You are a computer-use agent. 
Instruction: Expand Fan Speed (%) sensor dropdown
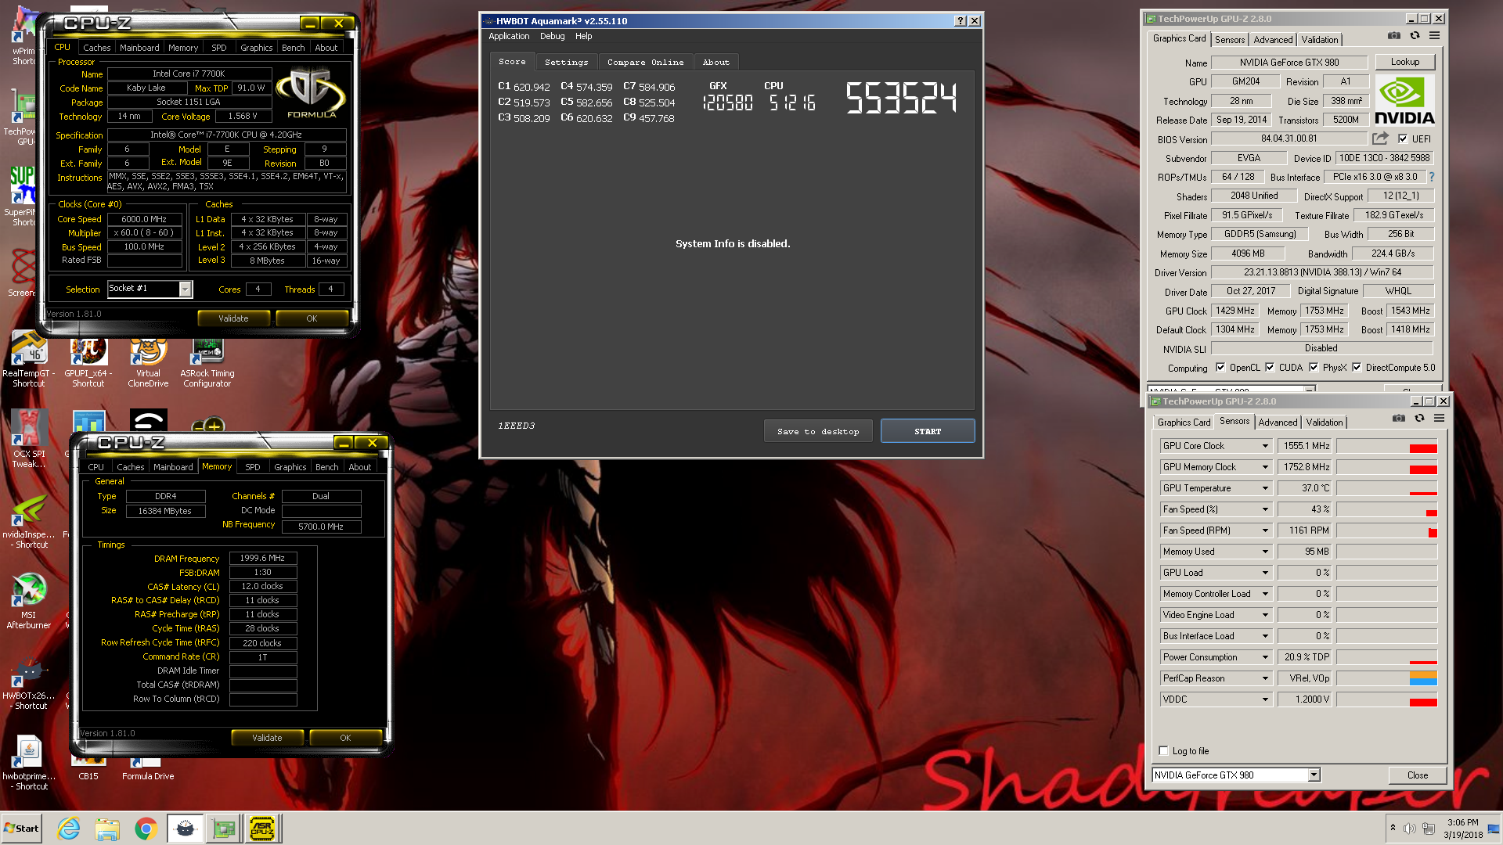click(1265, 509)
